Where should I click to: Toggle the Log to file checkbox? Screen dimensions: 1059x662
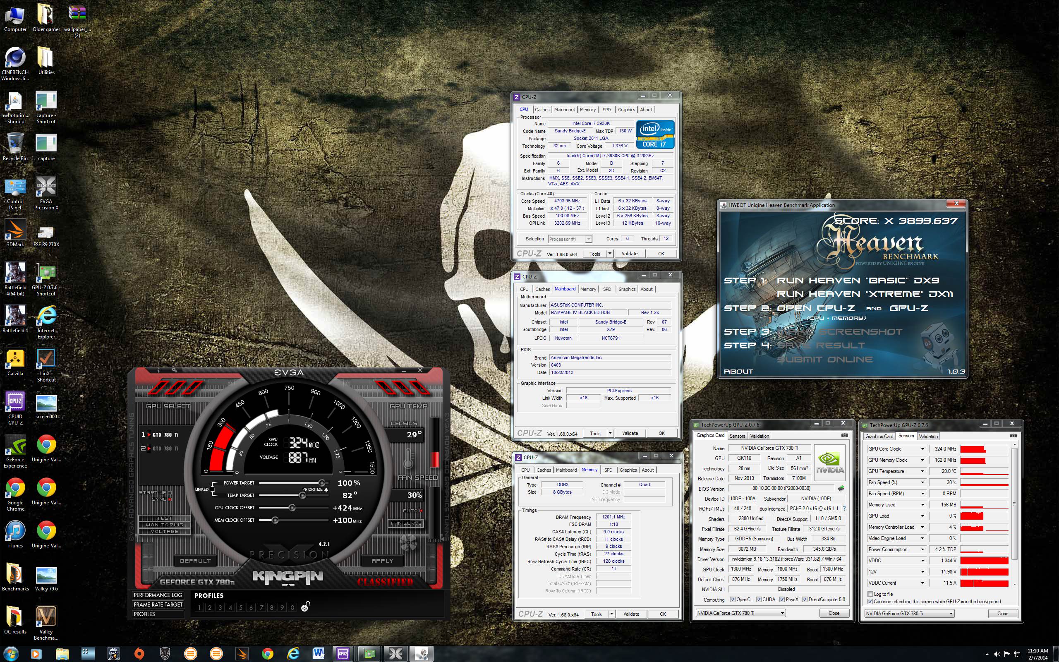(x=870, y=594)
